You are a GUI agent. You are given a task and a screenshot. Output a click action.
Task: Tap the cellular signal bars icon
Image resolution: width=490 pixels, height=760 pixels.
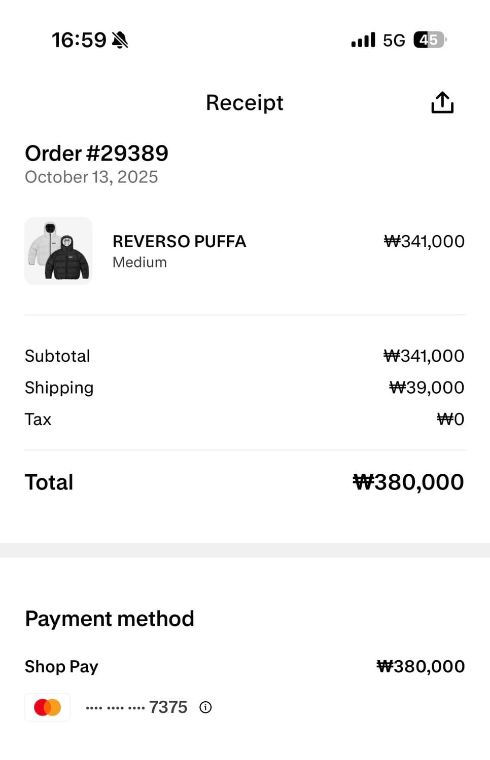(x=363, y=40)
